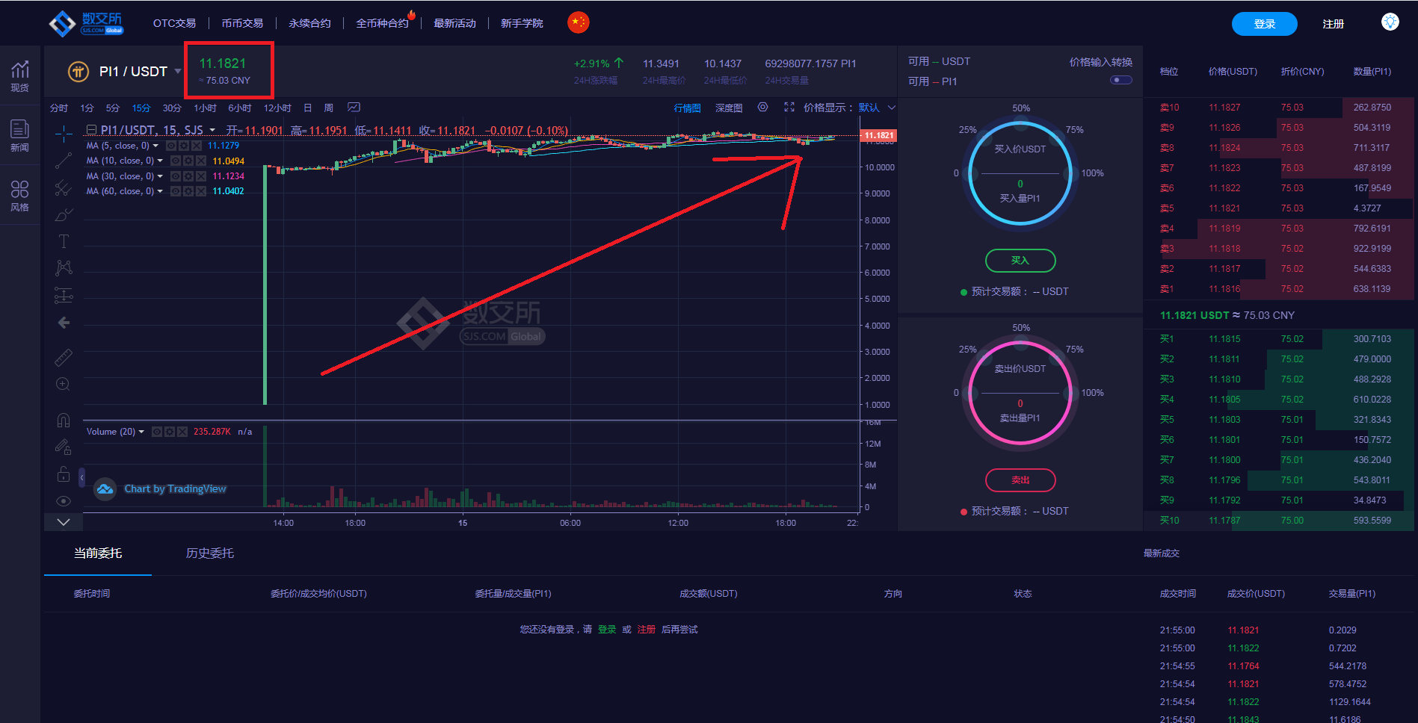Viewport: 1418px width, 723px height.
Task: Collapse the chart legend box
Action: click(91, 130)
